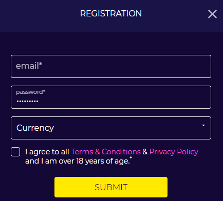Submit the registration form
The width and height of the screenshot is (223, 201).
tap(111, 187)
